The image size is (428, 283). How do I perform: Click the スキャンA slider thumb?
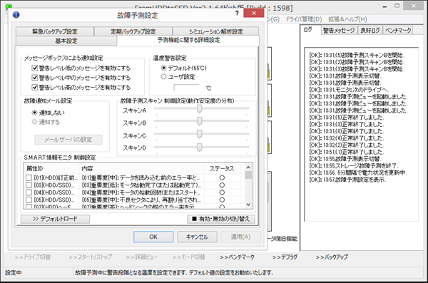[200, 109]
